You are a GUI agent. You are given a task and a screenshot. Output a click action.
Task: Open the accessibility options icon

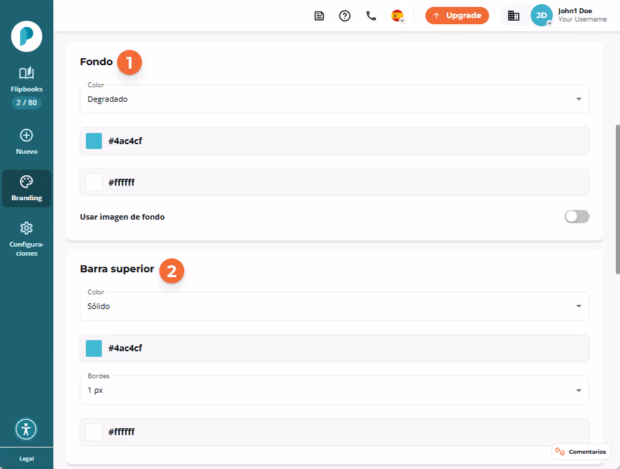(x=26, y=429)
